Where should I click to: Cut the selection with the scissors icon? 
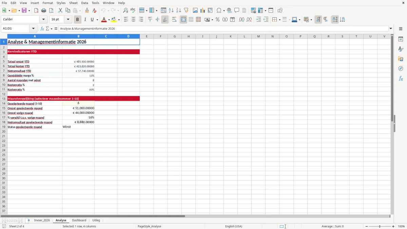tap(60, 11)
